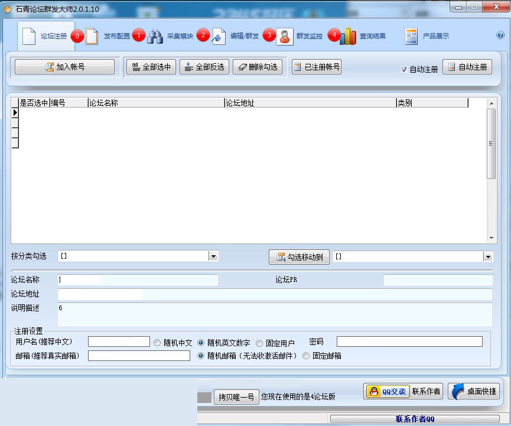Open the 勾选移动到 target category dropdown
Image resolution: width=511 pixels, height=426 pixels.
click(487, 256)
